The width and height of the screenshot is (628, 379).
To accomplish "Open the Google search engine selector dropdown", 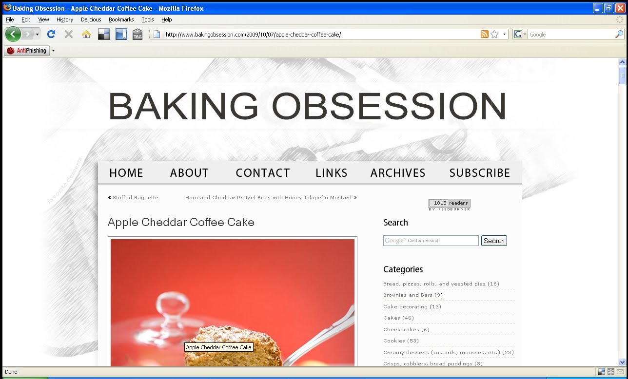I will [520, 34].
